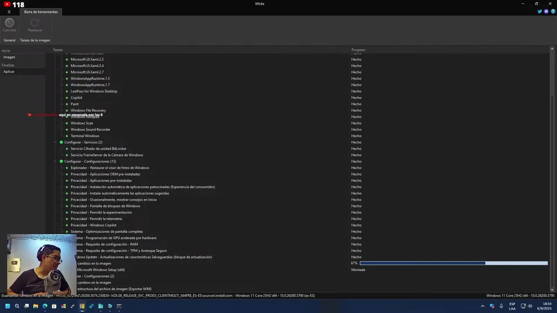Select the Windows Sound Recorder row
This screenshot has height=313, width=557.
91,130
